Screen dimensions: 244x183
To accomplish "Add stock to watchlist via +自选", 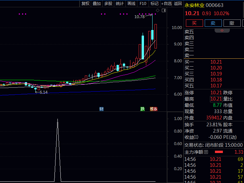I will coord(166,4).
